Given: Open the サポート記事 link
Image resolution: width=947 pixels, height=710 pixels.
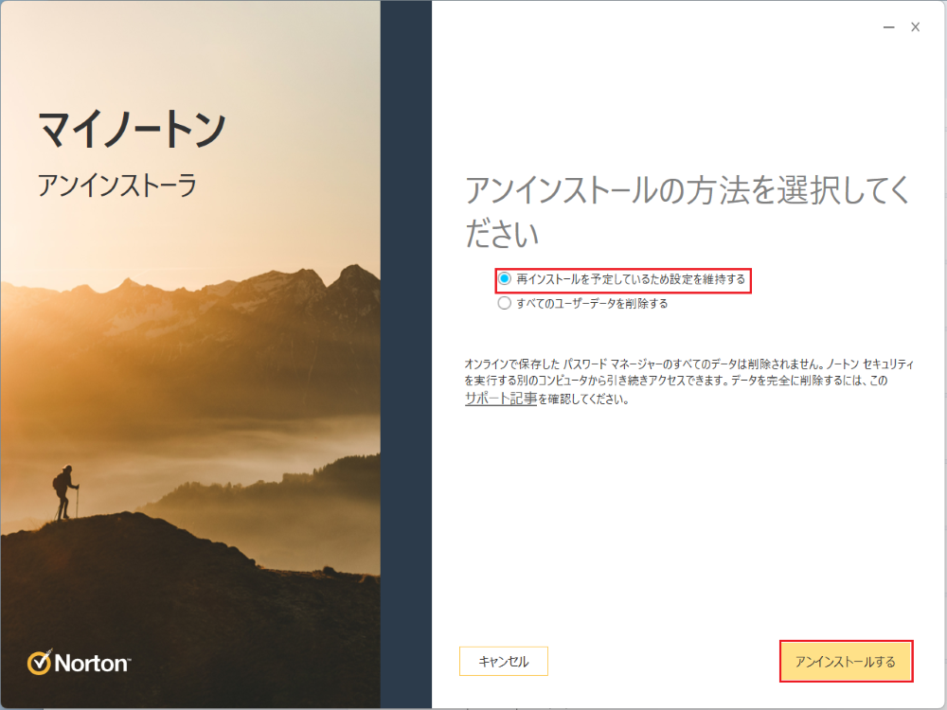Looking at the screenshot, I should [x=501, y=399].
